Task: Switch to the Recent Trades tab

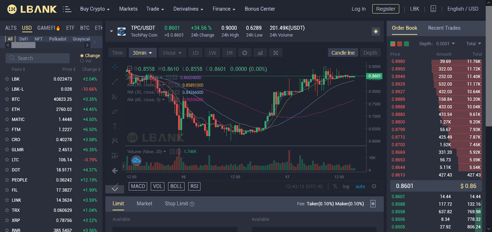Action: click(444, 28)
